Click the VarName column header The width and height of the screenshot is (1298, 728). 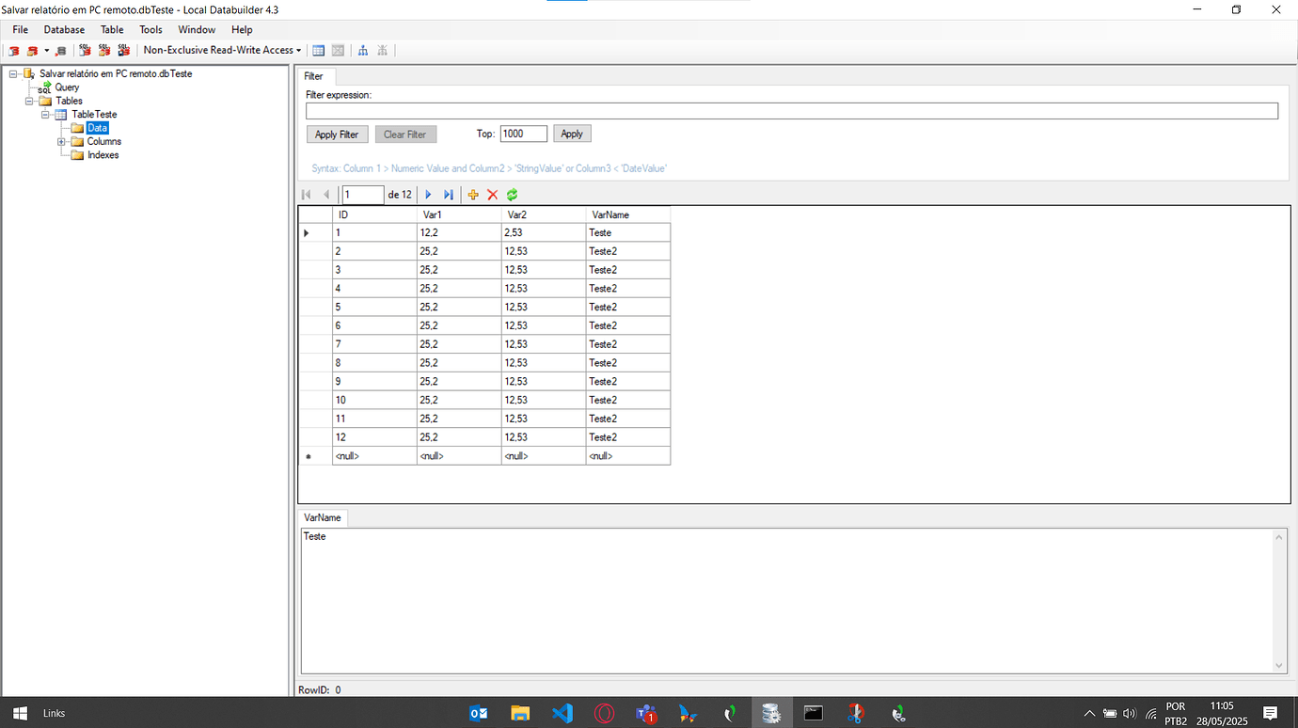(x=628, y=214)
